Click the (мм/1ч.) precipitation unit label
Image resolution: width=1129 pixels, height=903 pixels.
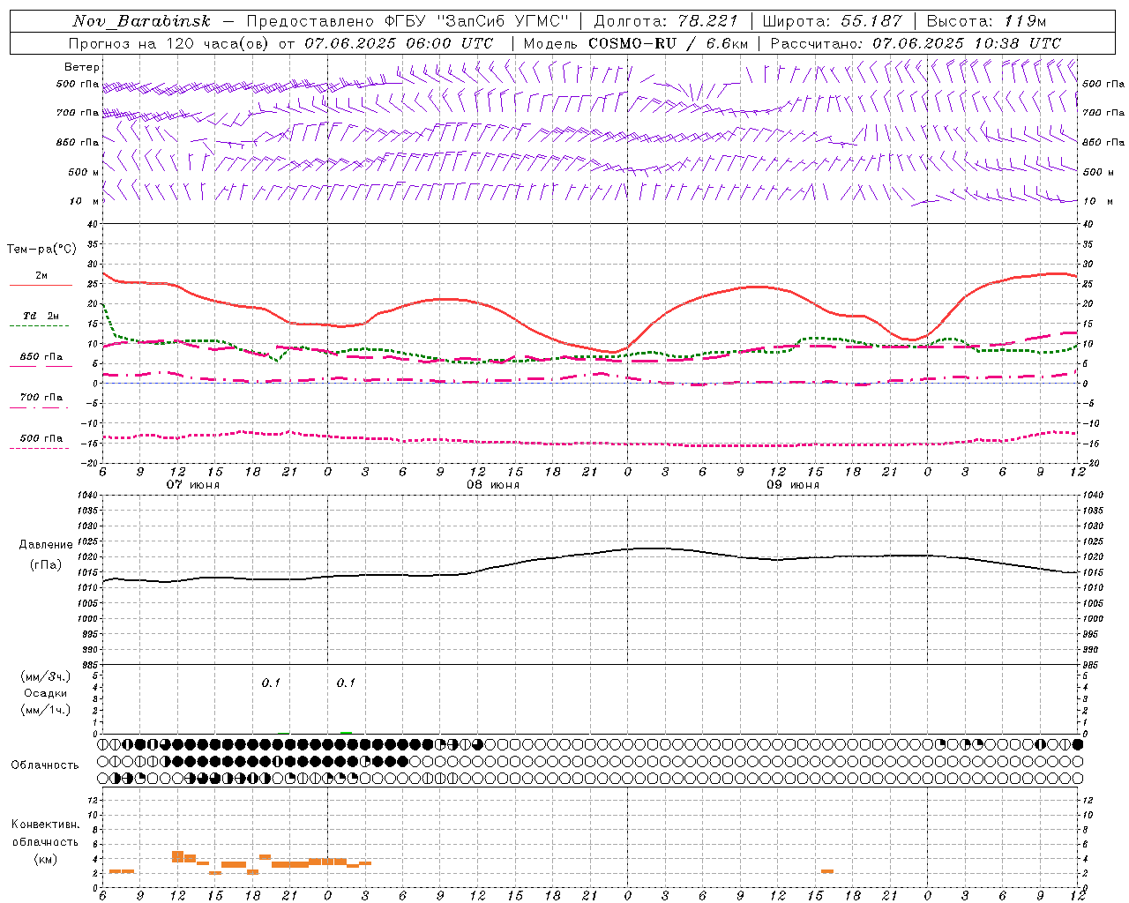coord(45,710)
